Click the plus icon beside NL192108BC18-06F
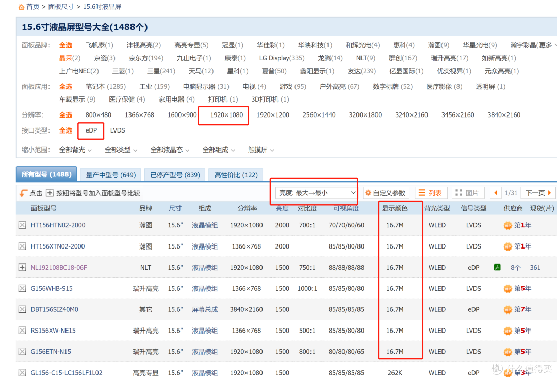This screenshot has width=557, height=380. 22,268
